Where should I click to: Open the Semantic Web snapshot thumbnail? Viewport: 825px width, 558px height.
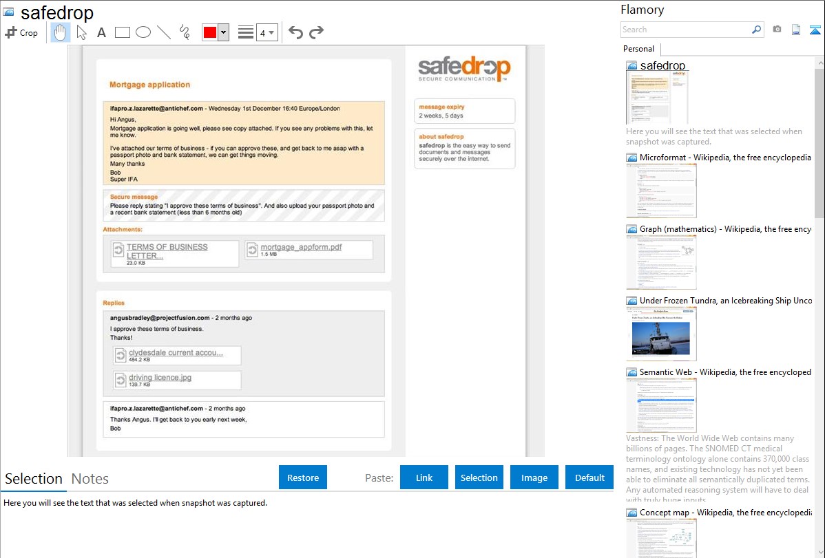point(661,405)
